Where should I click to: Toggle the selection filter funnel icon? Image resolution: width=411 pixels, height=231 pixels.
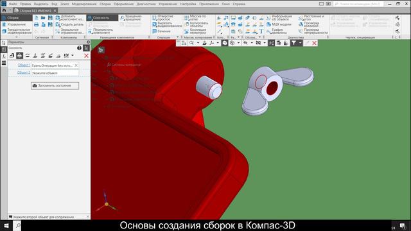tap(294, 43)
